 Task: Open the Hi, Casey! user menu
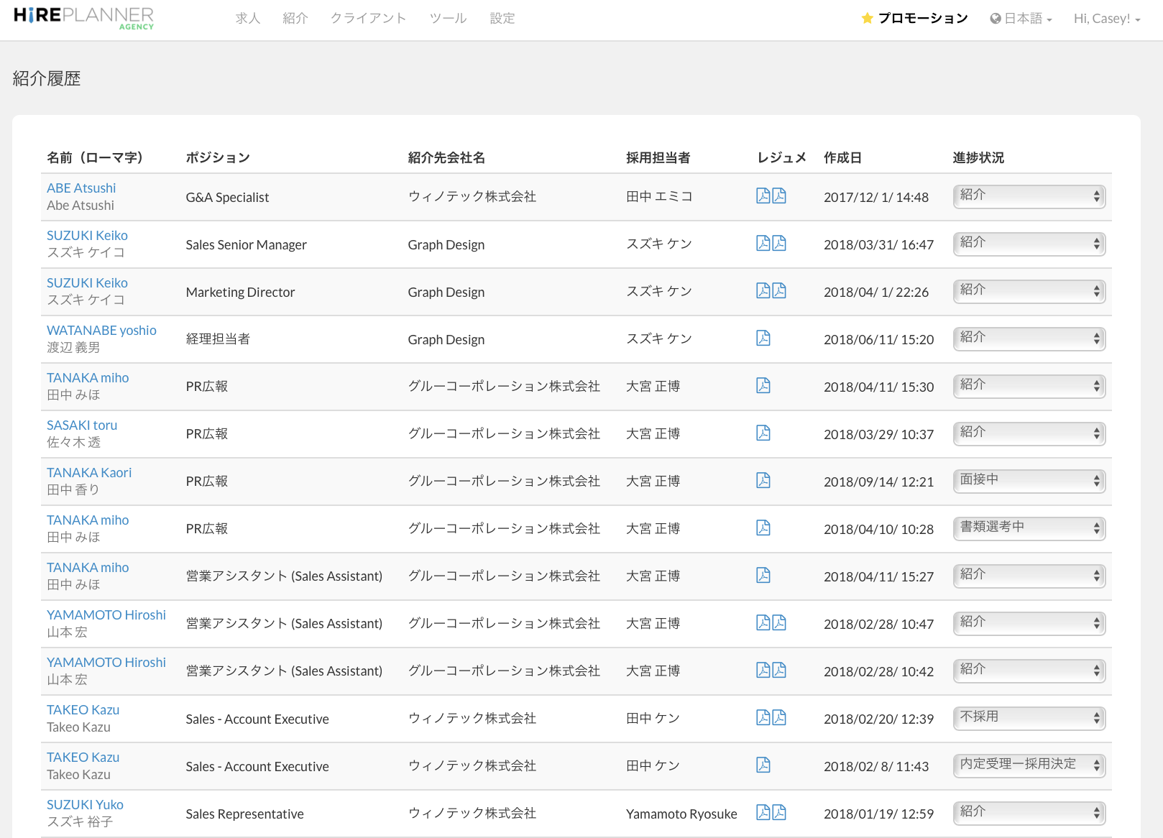1106,19
